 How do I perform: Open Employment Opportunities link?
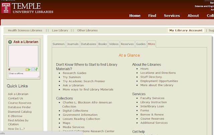coord(159,81)
